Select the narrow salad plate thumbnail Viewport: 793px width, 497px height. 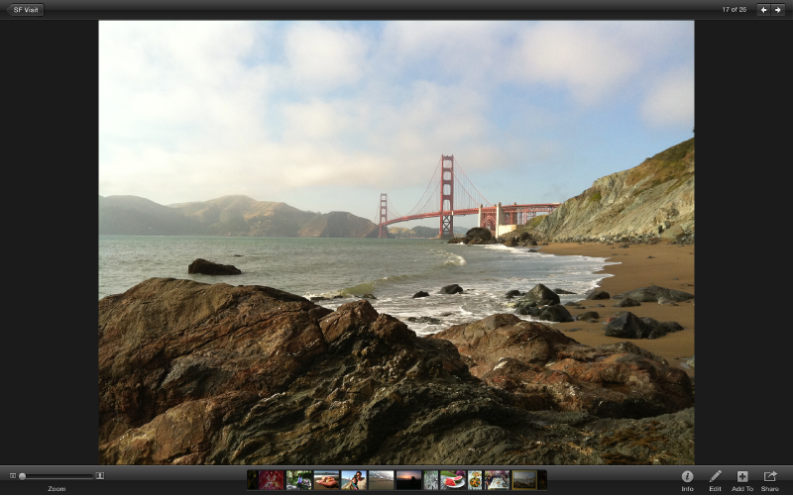[475, 480]
